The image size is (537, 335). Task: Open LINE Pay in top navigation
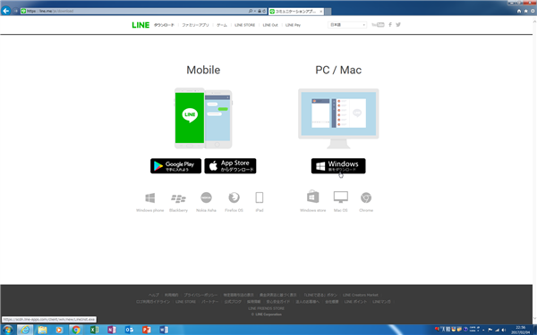(x=293, y=25)
